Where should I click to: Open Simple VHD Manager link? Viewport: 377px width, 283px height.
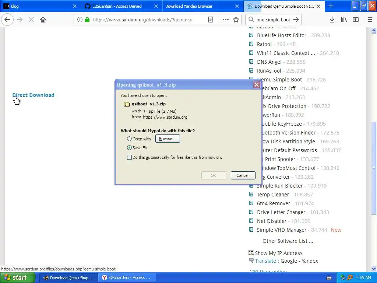[x=282, y=230]
